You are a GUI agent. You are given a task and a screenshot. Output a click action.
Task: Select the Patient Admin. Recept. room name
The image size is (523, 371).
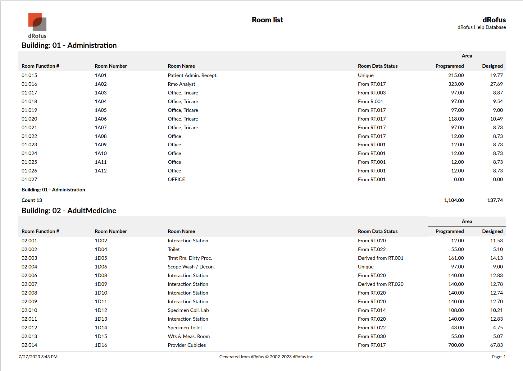pos(192,75)
